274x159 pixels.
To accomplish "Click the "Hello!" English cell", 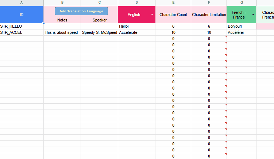I will [136, 26].
